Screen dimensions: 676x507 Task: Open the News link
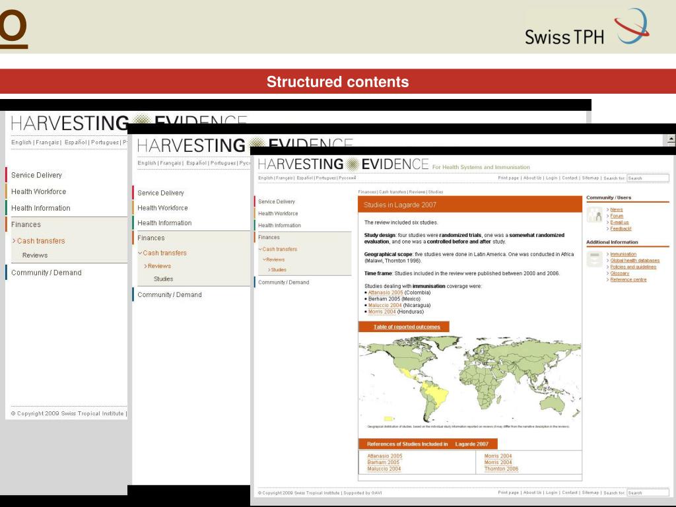617,209
